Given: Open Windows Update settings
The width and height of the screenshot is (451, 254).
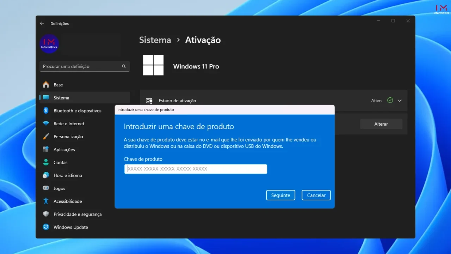Looking at the screenshot, I should pos(85,227).
